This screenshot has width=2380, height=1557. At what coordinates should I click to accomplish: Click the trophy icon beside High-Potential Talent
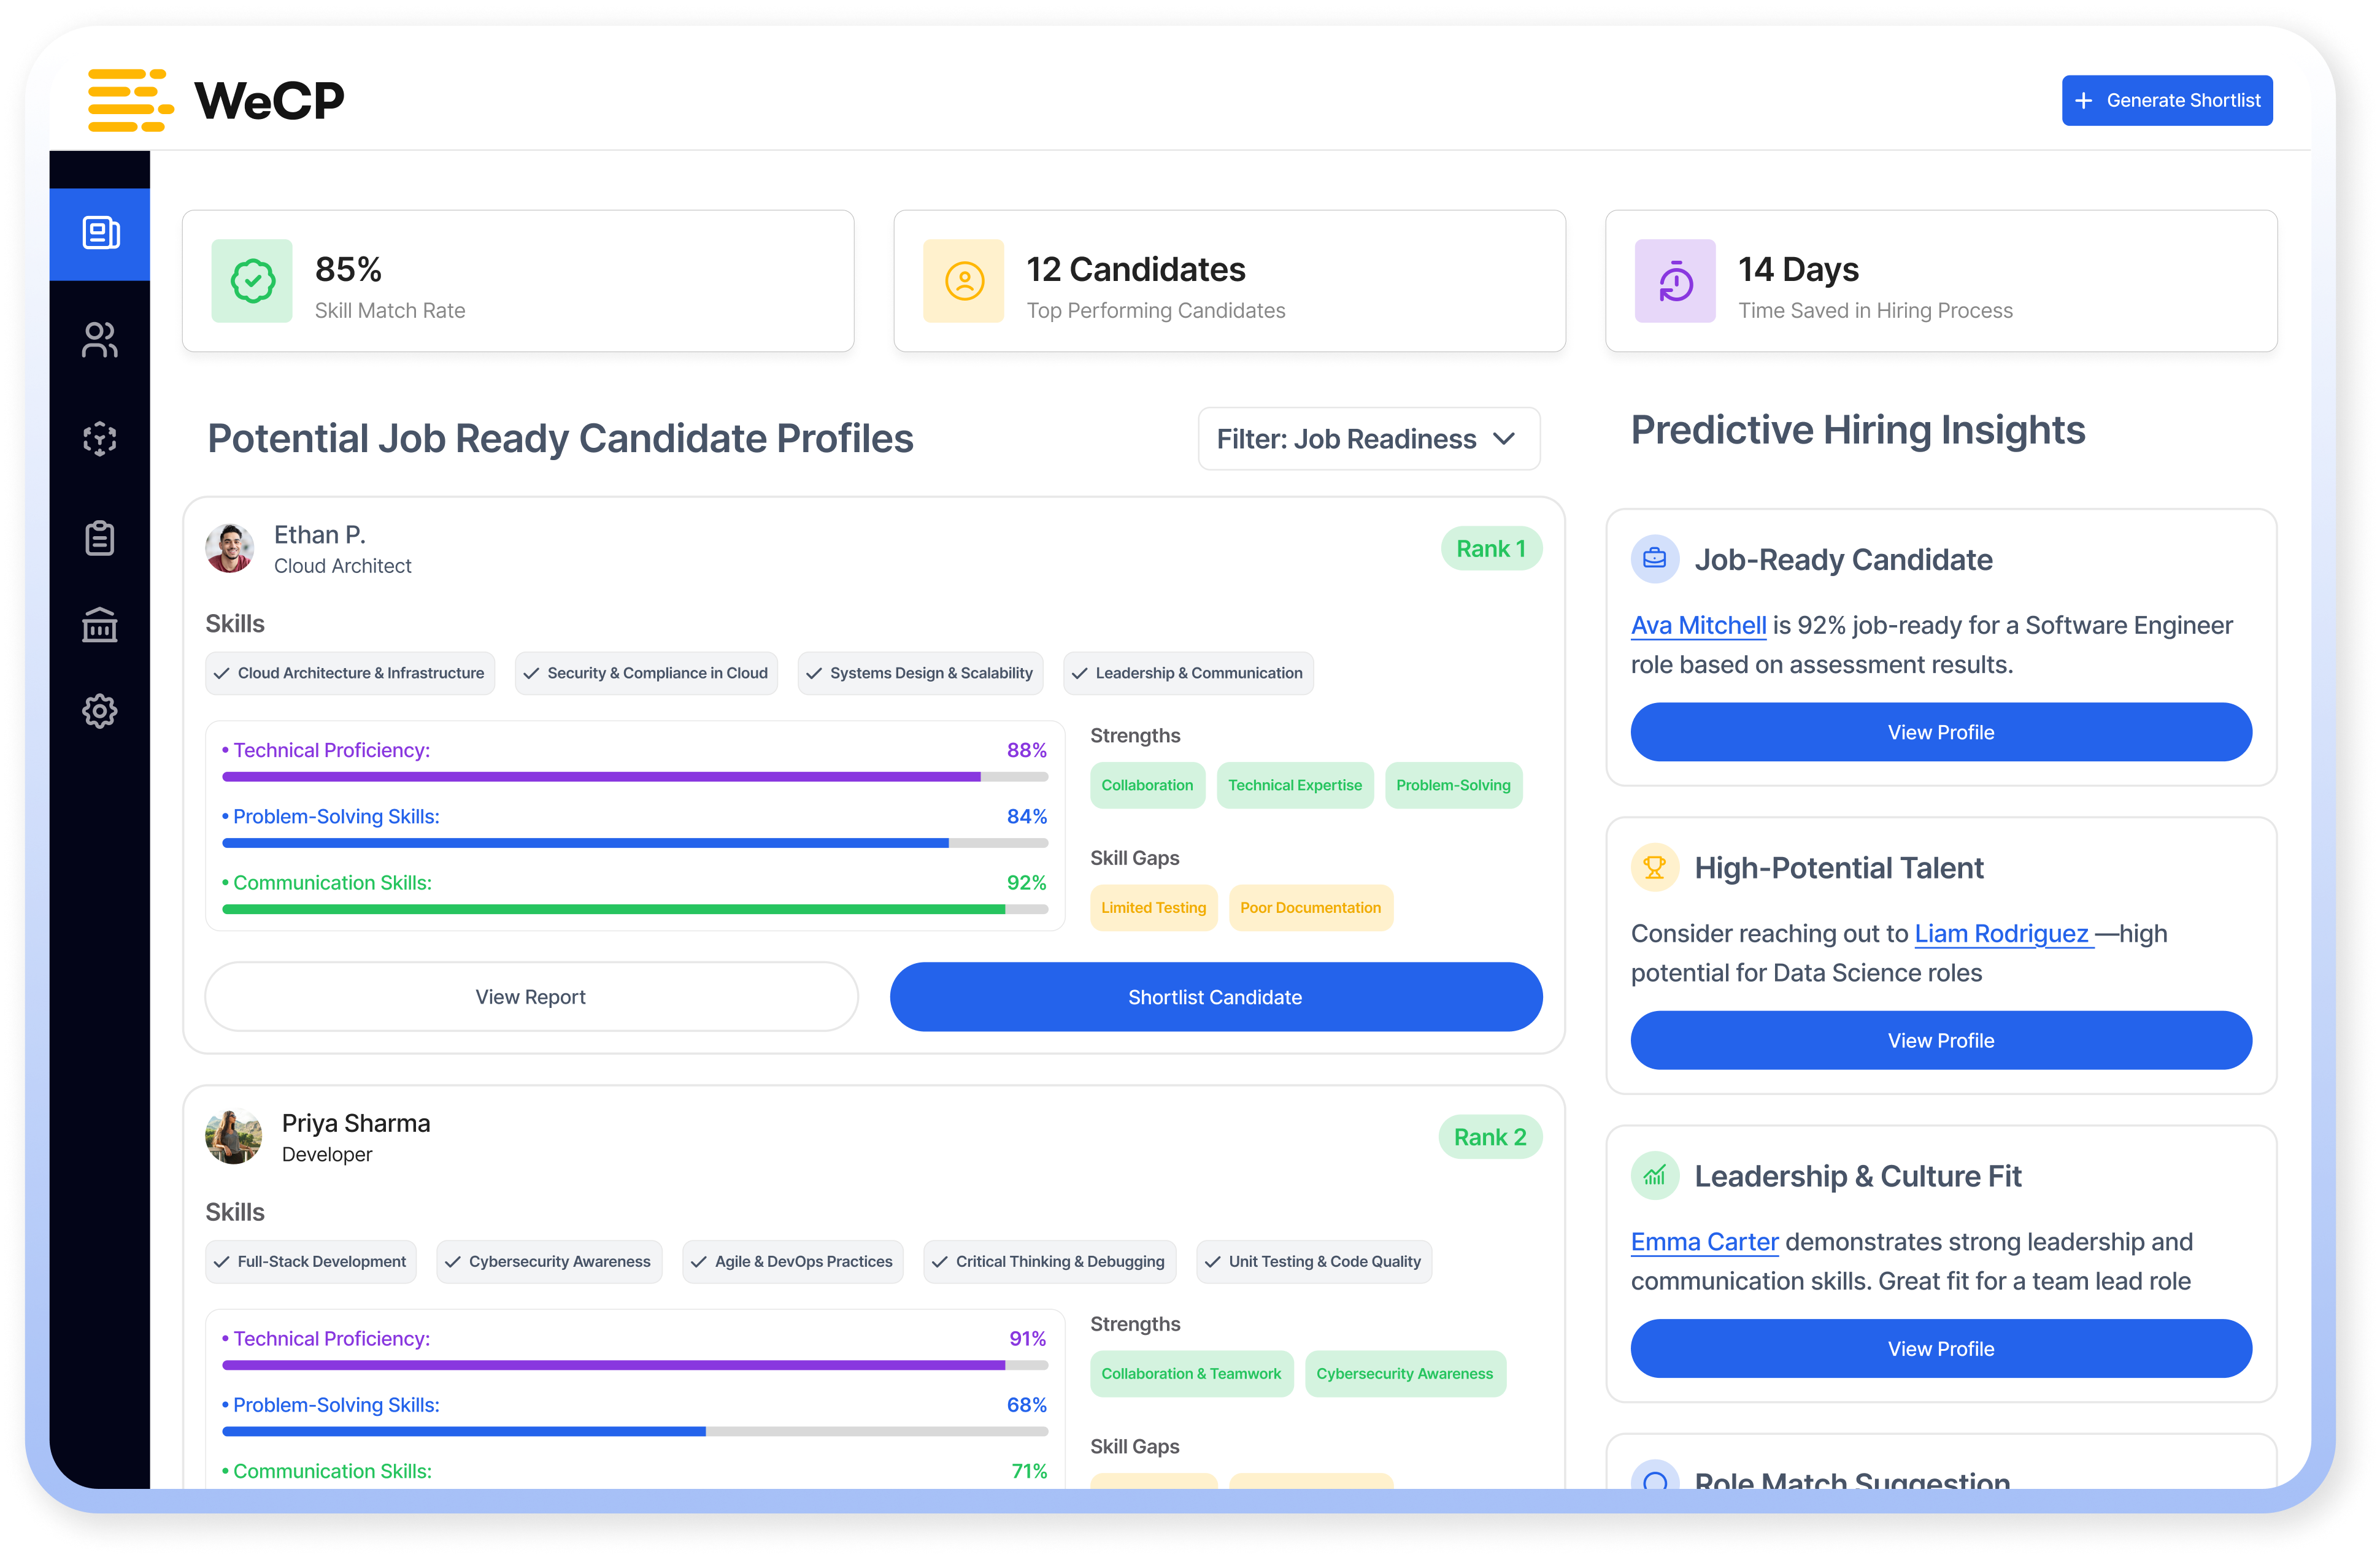pyautogui.click(x=1655, y=867)
